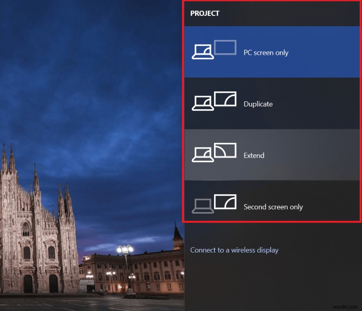Click the Extend displays icon
This screenshot has width=362, height=311.
[x=214, y=152]
